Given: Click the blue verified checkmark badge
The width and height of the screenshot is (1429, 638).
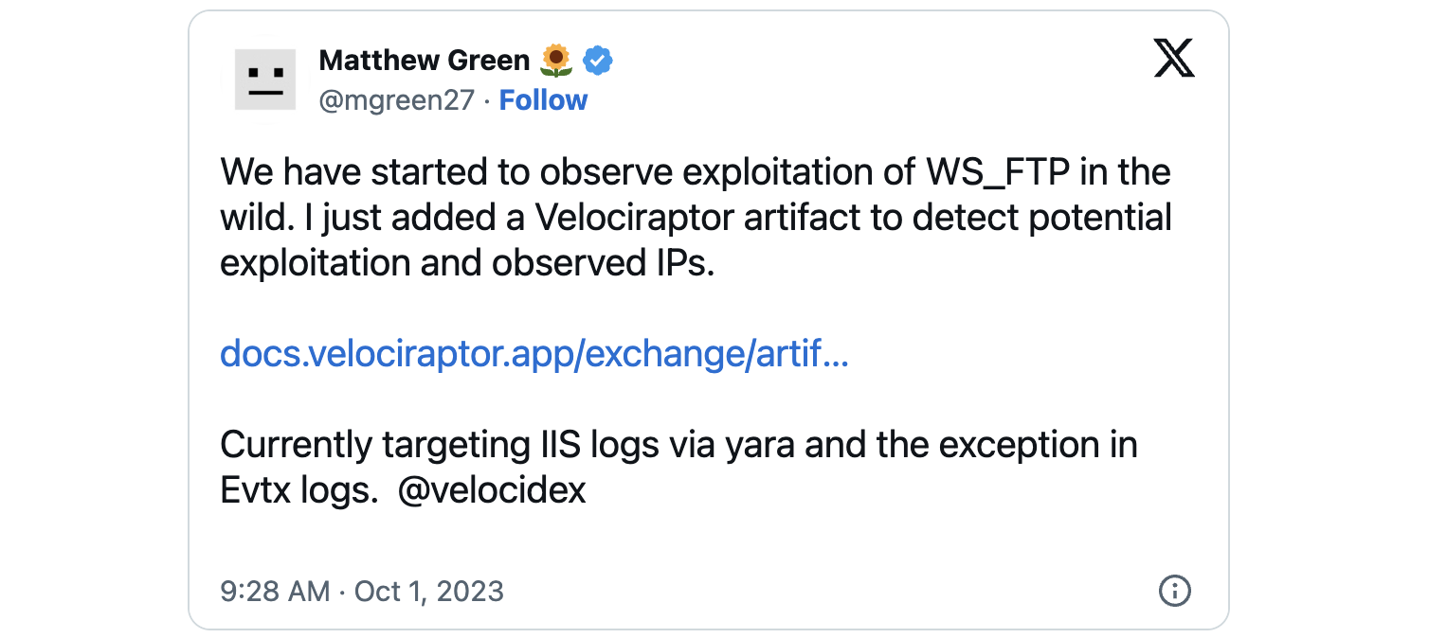Looking at the screenshot, I should 597,61.
